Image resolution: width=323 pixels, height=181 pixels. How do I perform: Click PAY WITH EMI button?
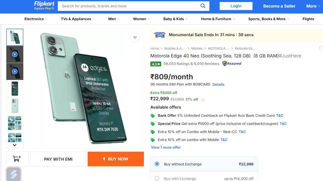[58, 159]
